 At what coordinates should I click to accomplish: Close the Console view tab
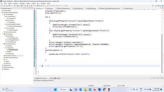tap(48, 78)
